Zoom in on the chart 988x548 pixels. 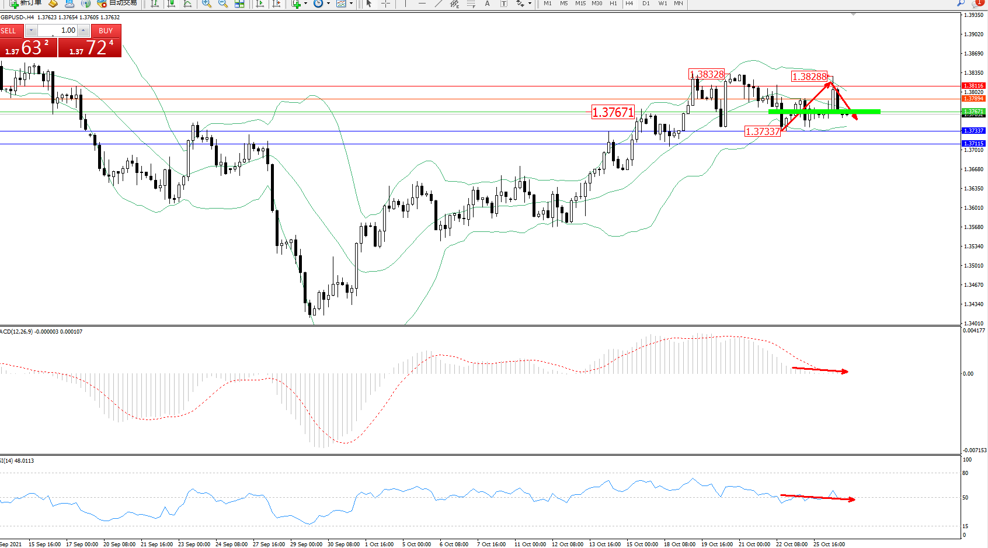206,4
